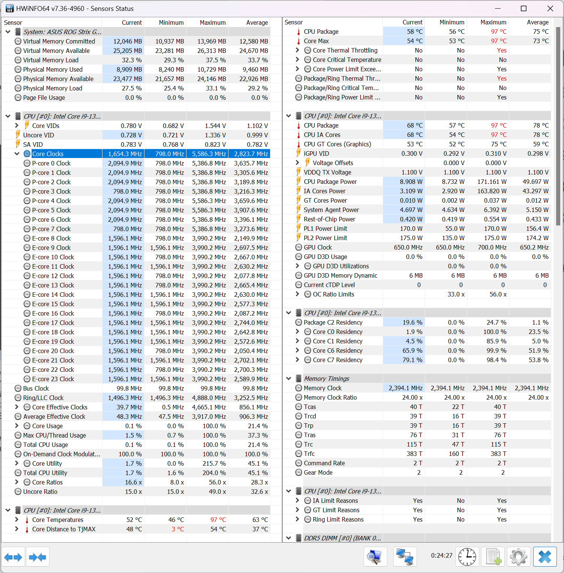Collapse the Core Clocks tree
The height and width of the screenshot is (573, 564).
[x=17, y=154]
